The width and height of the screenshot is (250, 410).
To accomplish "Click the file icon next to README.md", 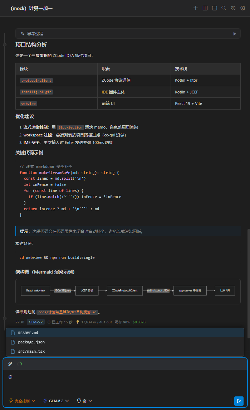I will coord(13,333).
